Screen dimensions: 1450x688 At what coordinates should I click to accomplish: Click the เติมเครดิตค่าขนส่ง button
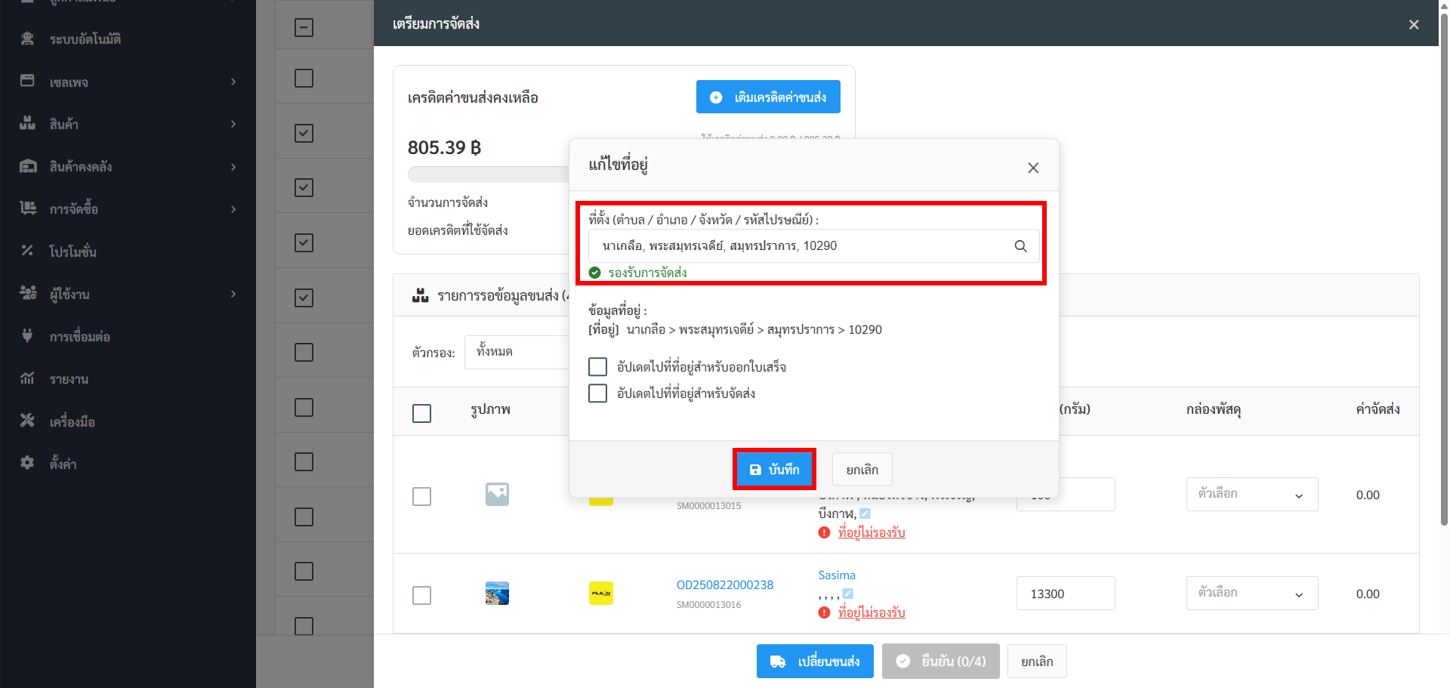click(768, 97)
